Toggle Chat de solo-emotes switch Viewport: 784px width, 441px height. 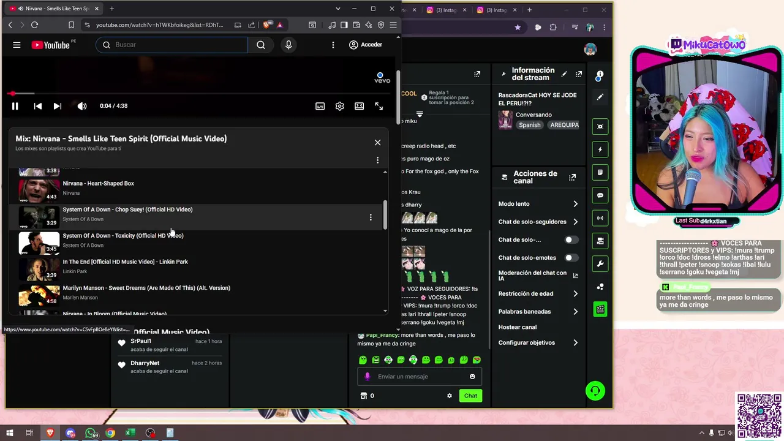[x=571, y=258]
